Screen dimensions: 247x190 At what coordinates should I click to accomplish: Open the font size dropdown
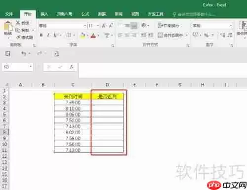point(98,26)
